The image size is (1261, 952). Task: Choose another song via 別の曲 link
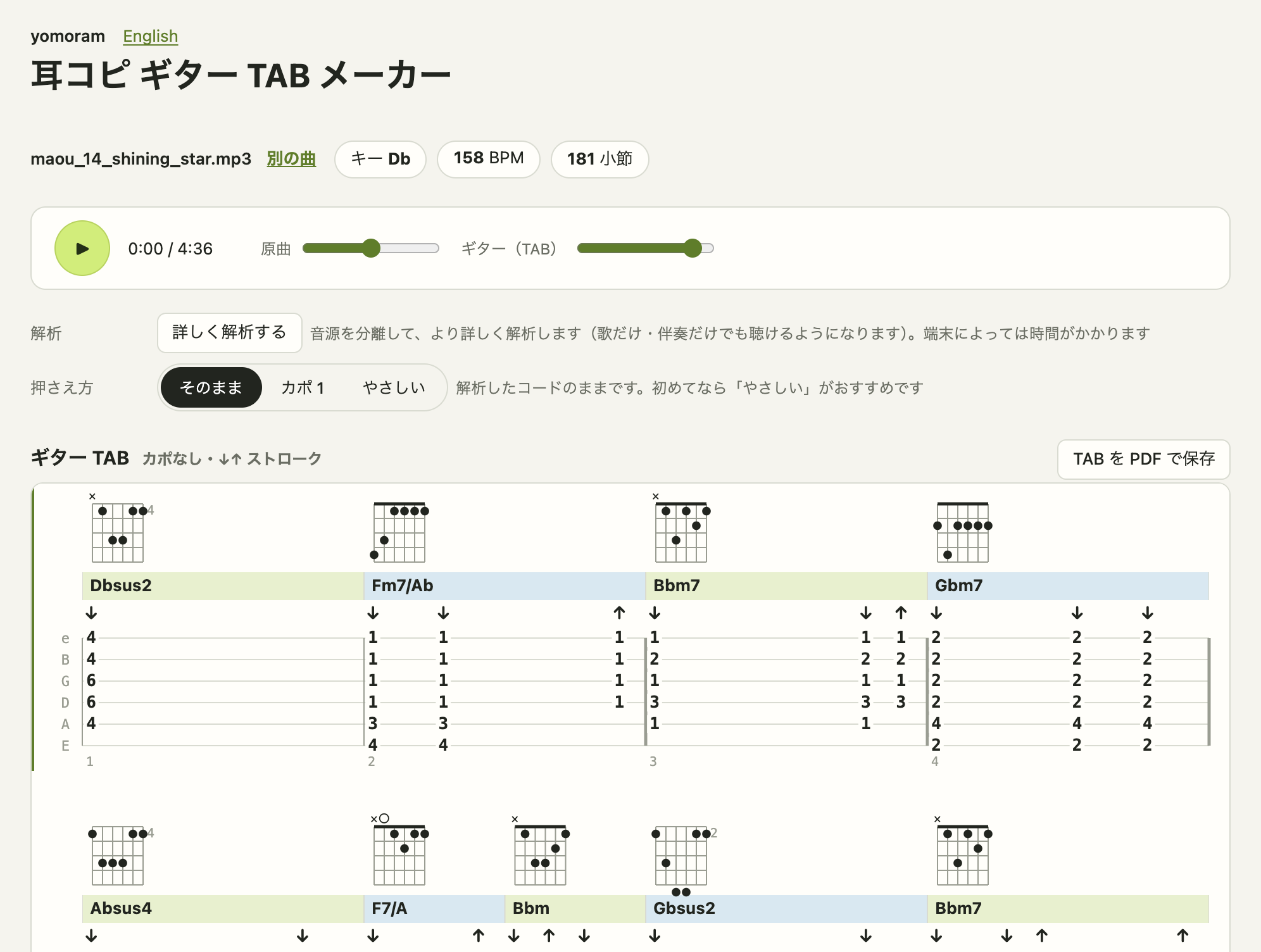[291, 158]
